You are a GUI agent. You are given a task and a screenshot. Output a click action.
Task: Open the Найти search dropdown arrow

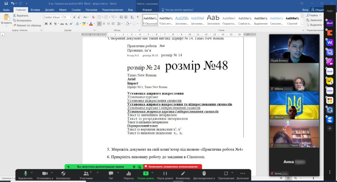point(320,15)
